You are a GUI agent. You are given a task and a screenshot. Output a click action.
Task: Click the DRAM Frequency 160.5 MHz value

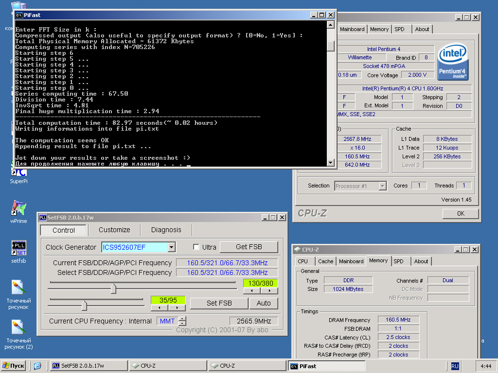(x=398, y=320)
